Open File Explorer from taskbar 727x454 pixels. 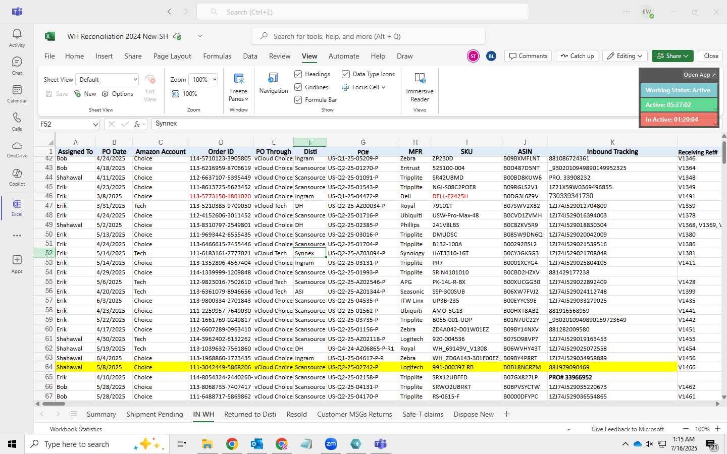pos(207,444)
